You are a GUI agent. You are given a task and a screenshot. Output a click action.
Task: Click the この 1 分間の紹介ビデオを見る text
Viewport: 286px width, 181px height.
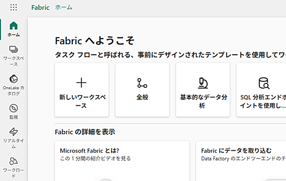pyautogui.click(x=95, y=159)
